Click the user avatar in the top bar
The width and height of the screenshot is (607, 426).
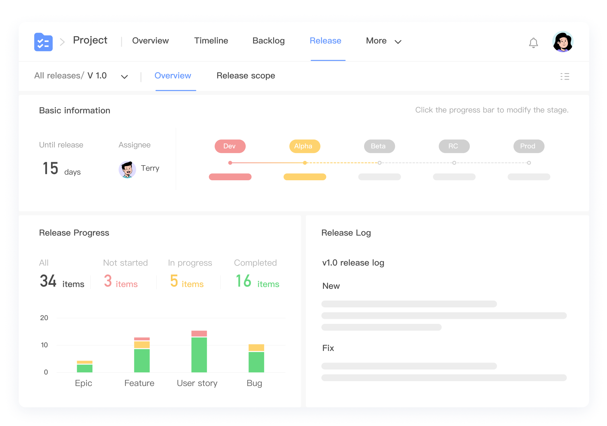click(x=563, y=42)
